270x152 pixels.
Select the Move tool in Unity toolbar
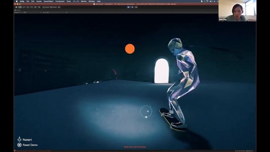click(x=20, y=7)
